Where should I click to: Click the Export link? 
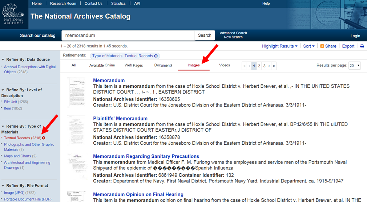[x=348, y=46]
